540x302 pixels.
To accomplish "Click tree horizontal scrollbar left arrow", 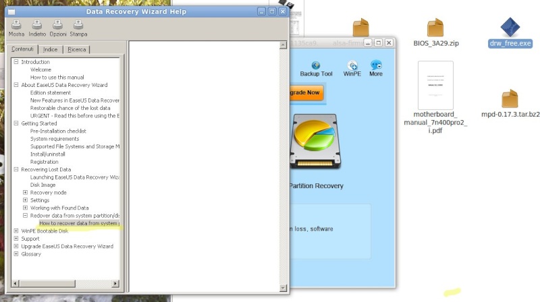I will (x=15, y=283).
